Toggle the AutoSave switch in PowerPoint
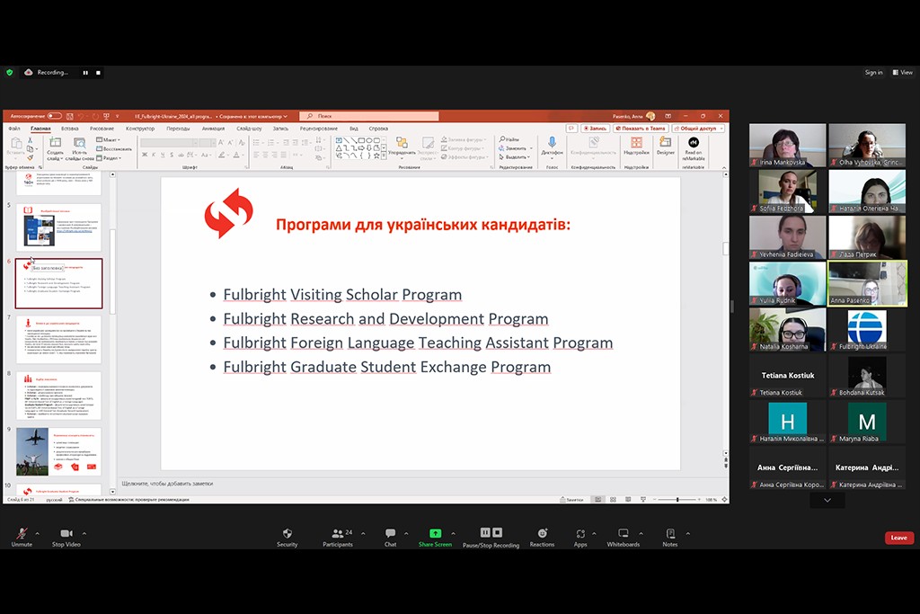This screenshot has height=614, width=920. pos(54,116)
